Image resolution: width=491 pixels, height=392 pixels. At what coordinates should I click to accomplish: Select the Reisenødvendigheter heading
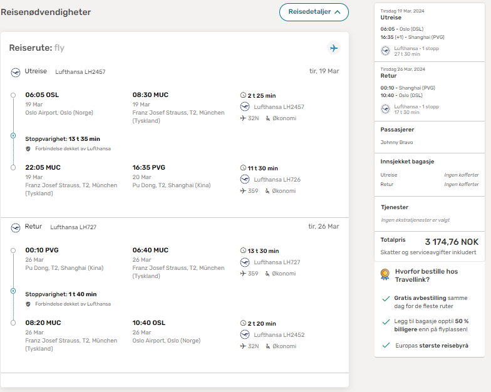click(x=46, y=13)
